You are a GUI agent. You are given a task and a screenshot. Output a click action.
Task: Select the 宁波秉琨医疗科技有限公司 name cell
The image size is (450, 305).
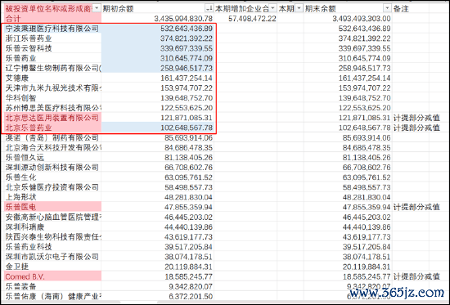pyautogui.click(x=52, y=29)
